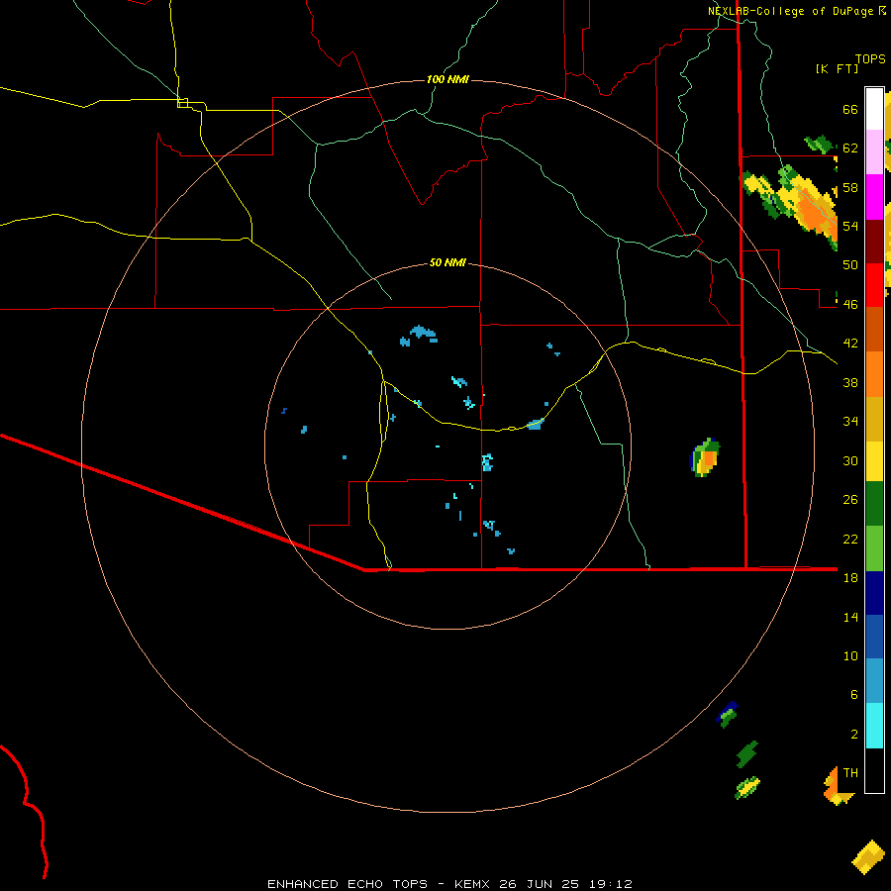
Task: Select the 50 NMI range ring label
Action: tap(447, 262)
